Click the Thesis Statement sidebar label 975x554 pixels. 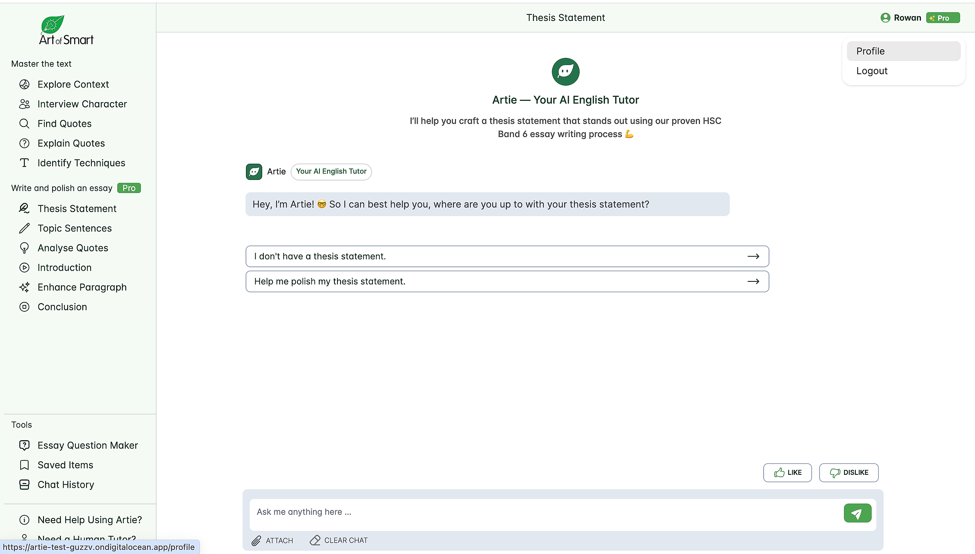(x=77, y=208)
